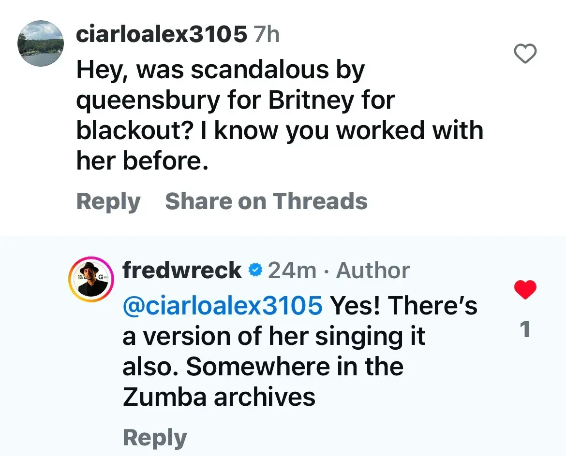Like the comment by ciarloalex3105
The height and width of the screenshot is (456, 566).
pyautogui.click(x=525, y=54)
